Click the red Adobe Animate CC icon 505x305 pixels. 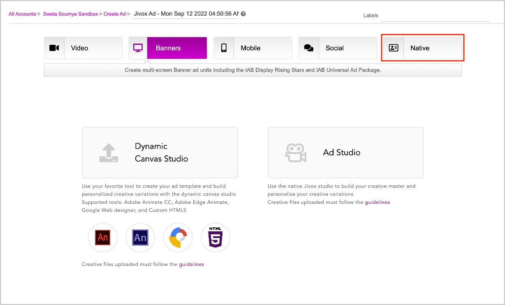pyautogui.click(x=102, y=238)
